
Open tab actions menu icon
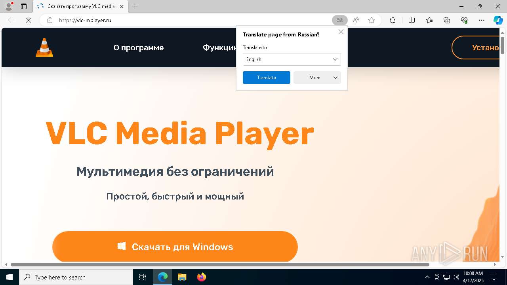pyautogui.click(x=24, y=6)
